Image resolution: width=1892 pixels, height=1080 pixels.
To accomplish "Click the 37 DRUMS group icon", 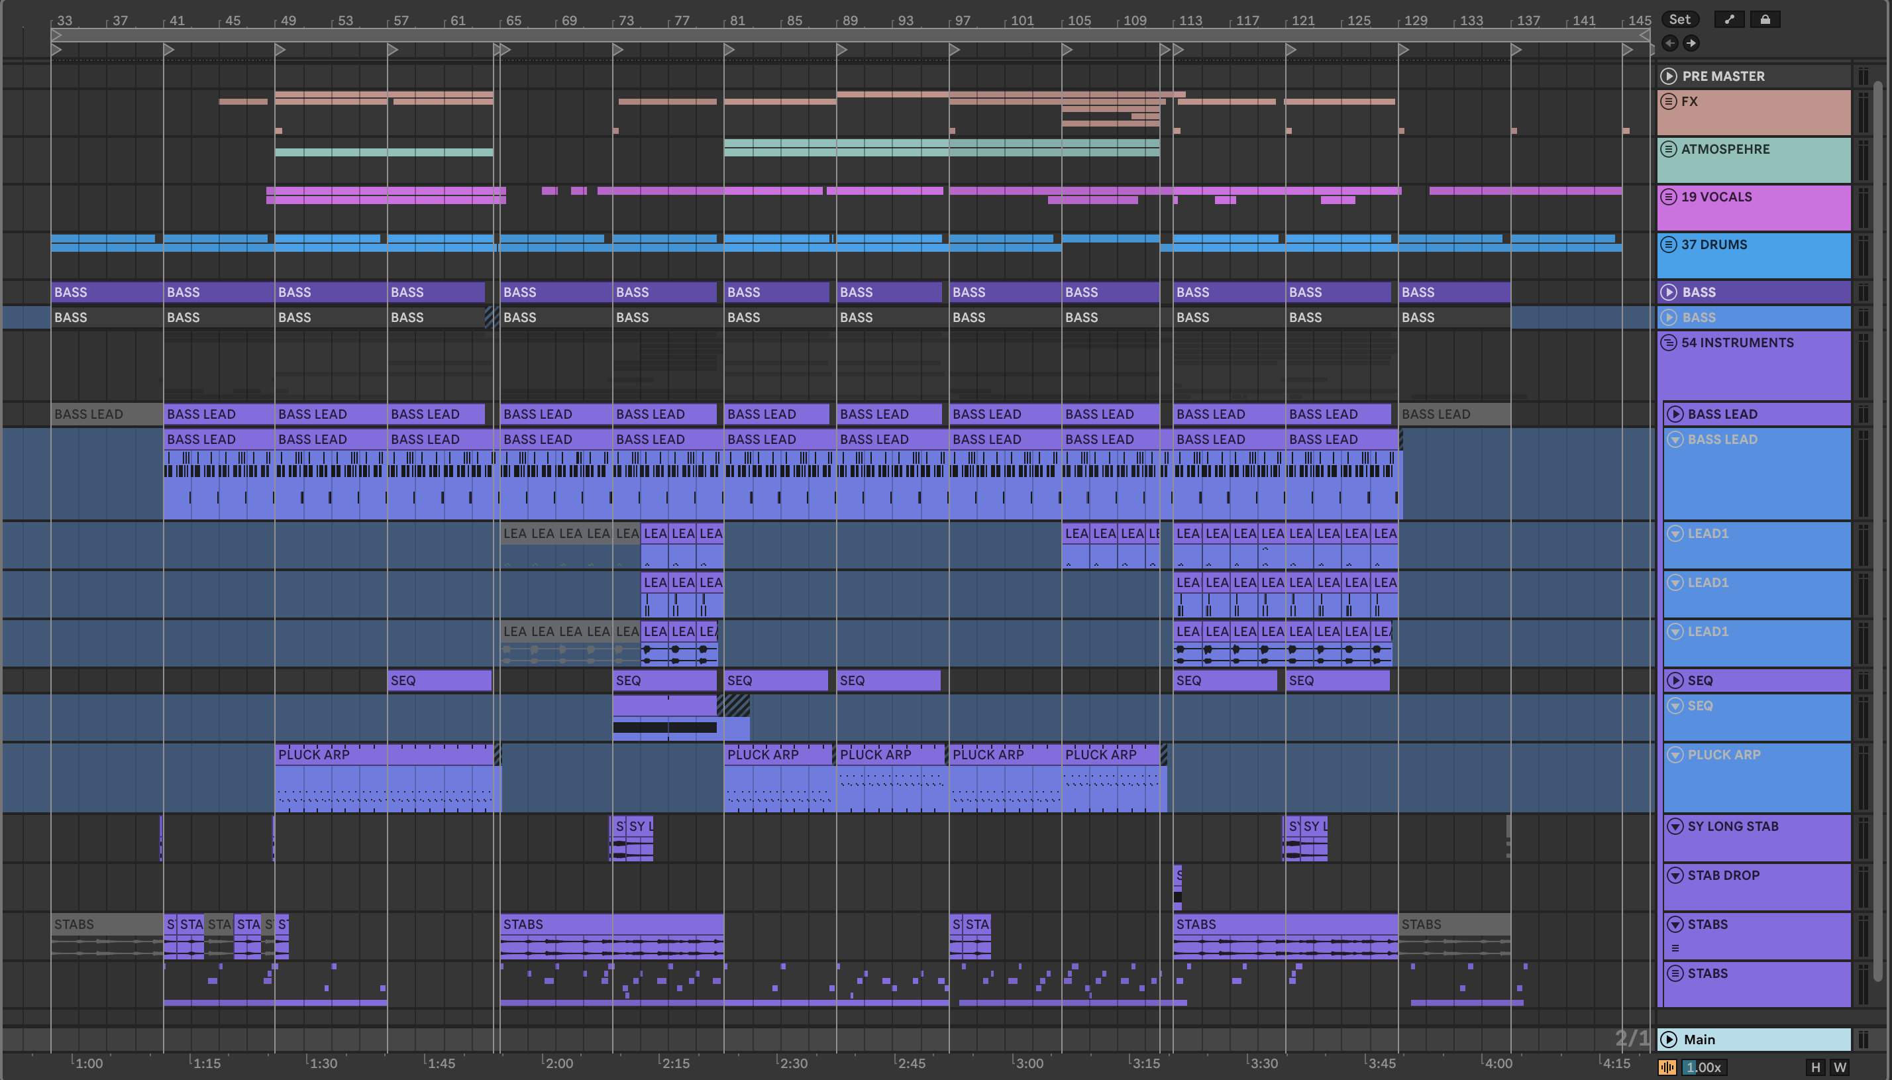I will 1668,244.
